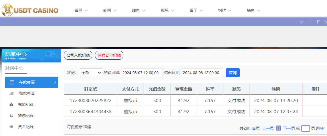Screen dimensions: 327x136
Task: Expand the 彩票 navigation menu
Action: 110,11
